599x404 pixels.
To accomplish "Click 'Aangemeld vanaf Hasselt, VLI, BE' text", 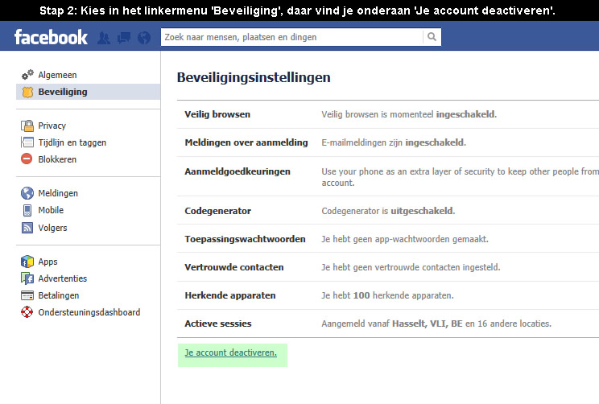I will pos(392,324).
